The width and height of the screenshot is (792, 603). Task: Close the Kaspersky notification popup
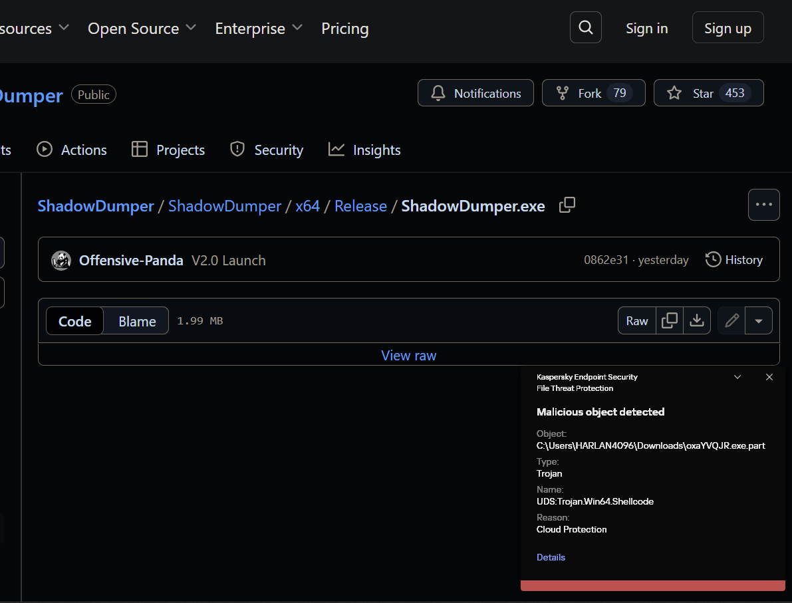[x=769, y=377]
